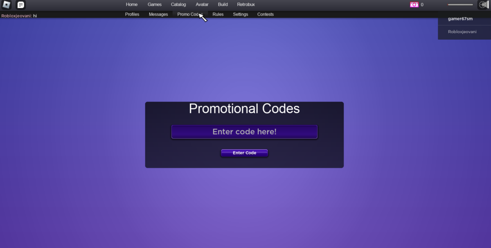Screen dimensions: 491x248
Task: Open the Messages tab
Action: 158,14
